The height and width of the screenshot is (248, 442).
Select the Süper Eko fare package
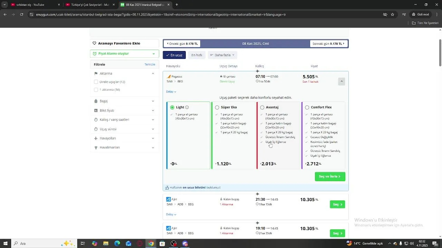217,107
